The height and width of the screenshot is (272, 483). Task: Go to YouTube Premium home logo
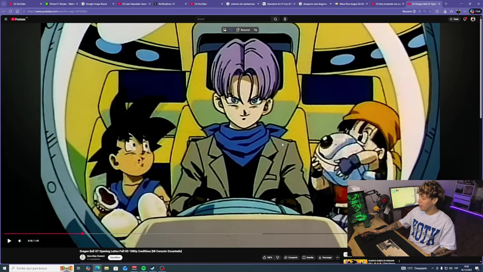click(x=18, y=19)
